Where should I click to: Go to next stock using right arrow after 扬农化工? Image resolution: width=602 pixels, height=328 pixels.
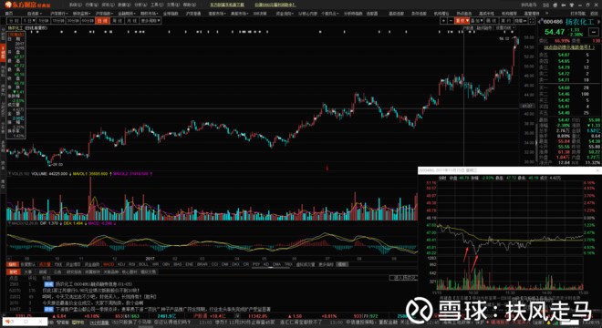(x=598, y=22)
